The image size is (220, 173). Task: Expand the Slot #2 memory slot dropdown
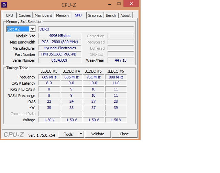pyautogui.click(x=32, y=29)
